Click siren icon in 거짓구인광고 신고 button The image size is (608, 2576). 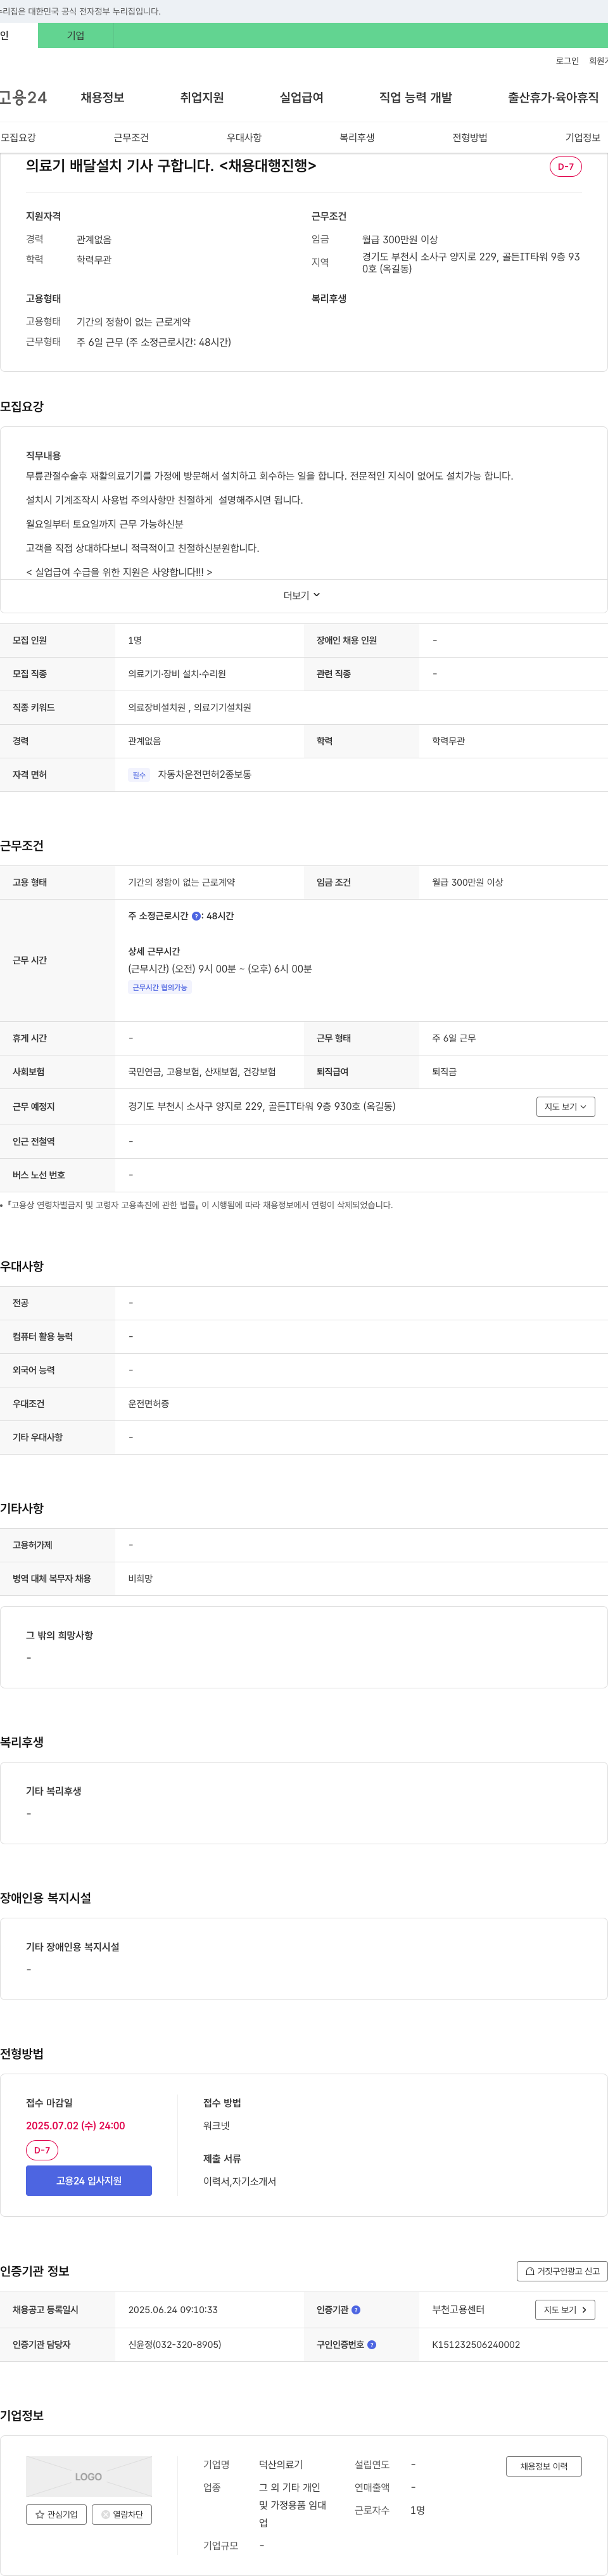(x=530, y=2271)
